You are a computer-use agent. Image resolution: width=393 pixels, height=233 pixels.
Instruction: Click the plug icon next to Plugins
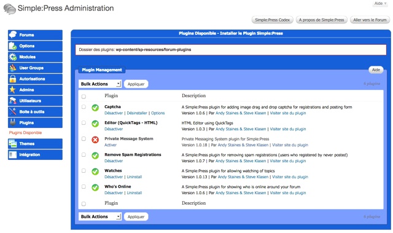click(x=12, y=122)
